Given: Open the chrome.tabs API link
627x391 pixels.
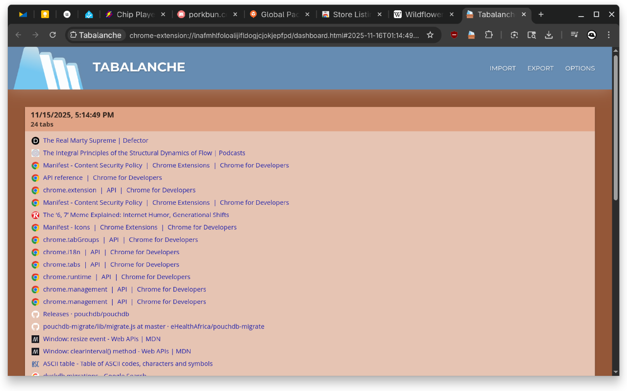Looking at the screenshot, I should click(x=111, y=265).
